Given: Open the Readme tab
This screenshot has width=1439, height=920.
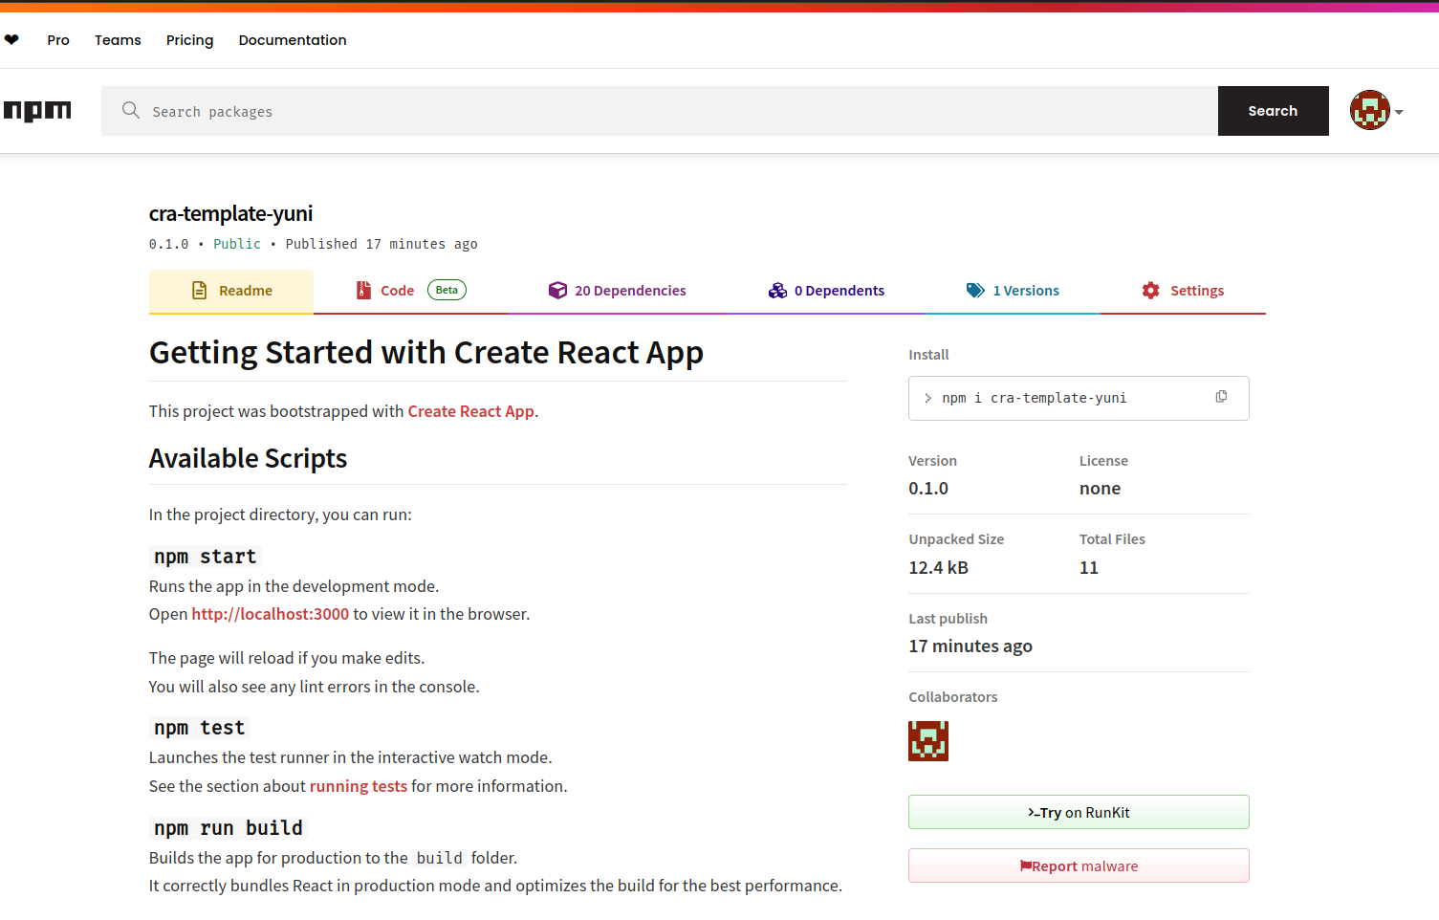Looking at the screenshot, I should point(231,291).
